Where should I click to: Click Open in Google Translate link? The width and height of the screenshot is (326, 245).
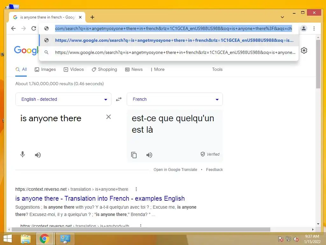tap(175, 170)
